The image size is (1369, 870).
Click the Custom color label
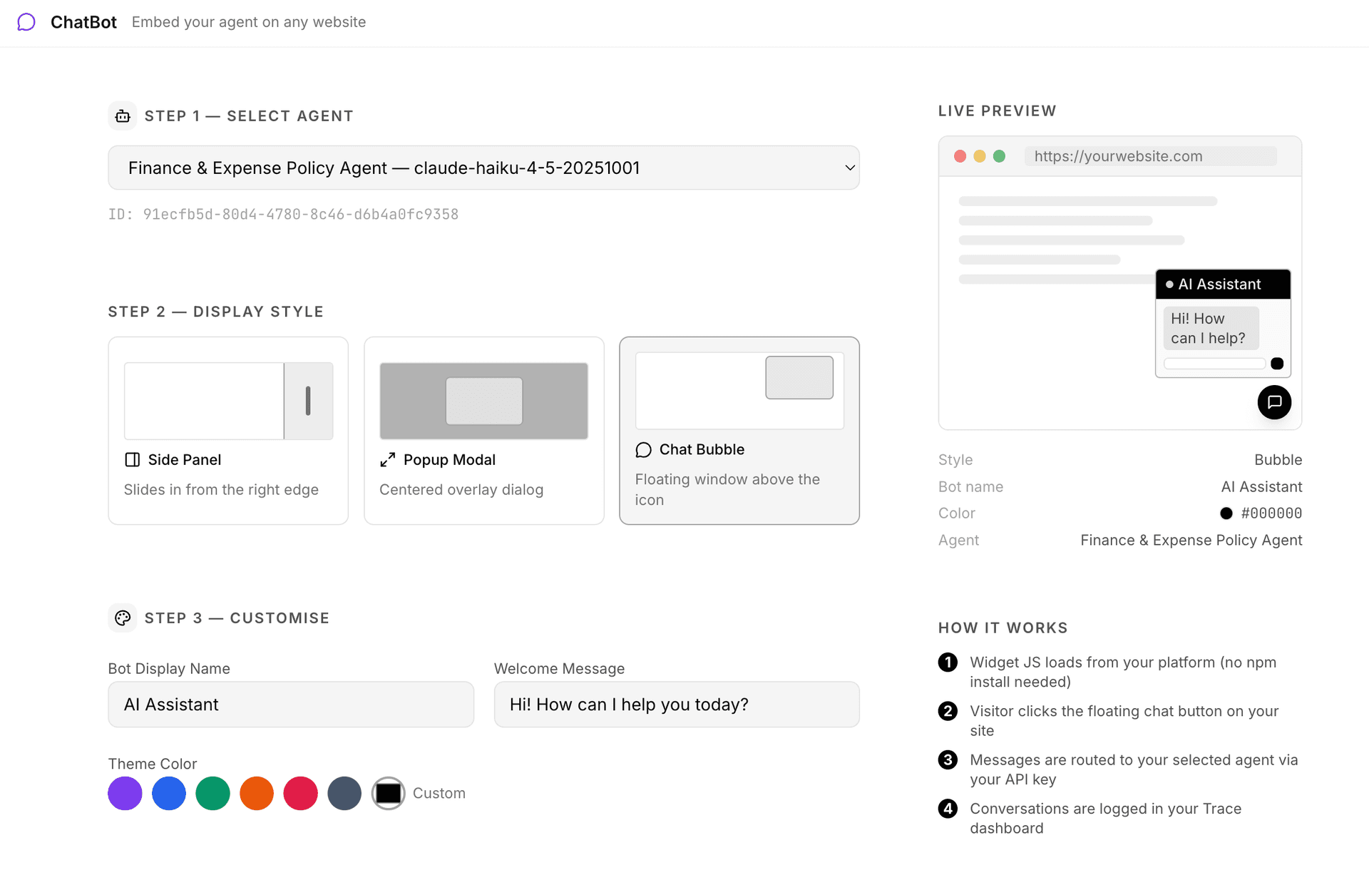tap(439, 794)
